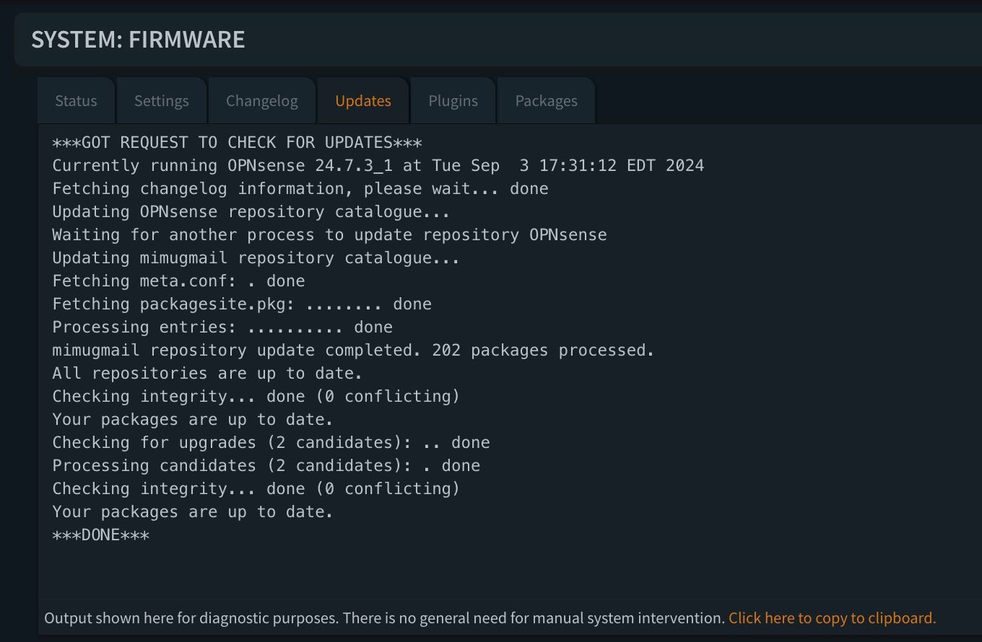Click the Fetching packagesite.pkg line
Screen dimensions: 982x642
click(x=242, y=304)
